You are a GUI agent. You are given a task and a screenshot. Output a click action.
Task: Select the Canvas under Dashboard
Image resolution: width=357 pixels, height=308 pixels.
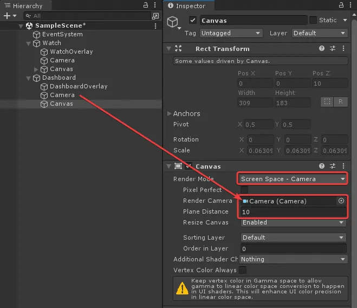(x=61, y=104)
